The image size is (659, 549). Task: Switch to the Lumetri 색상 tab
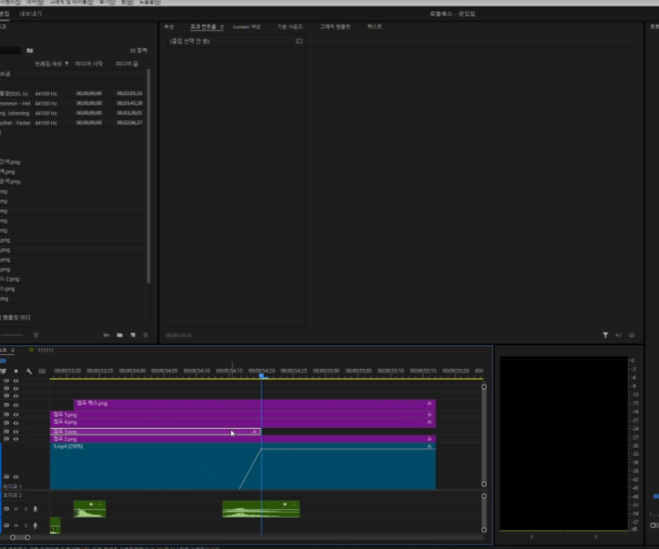tap(246, 27)
